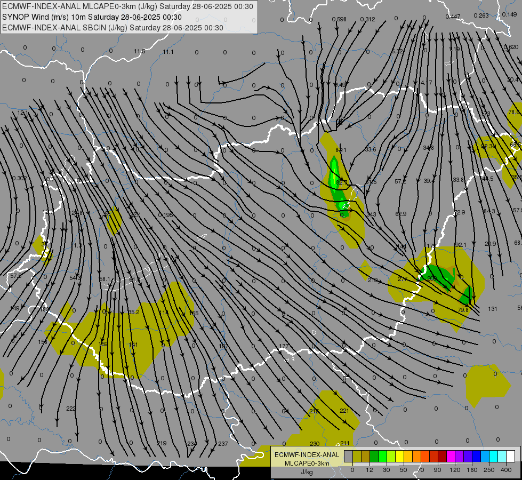Click the pure yellow legend swatch
Viewport: 522px width, 480px height.
399,456
